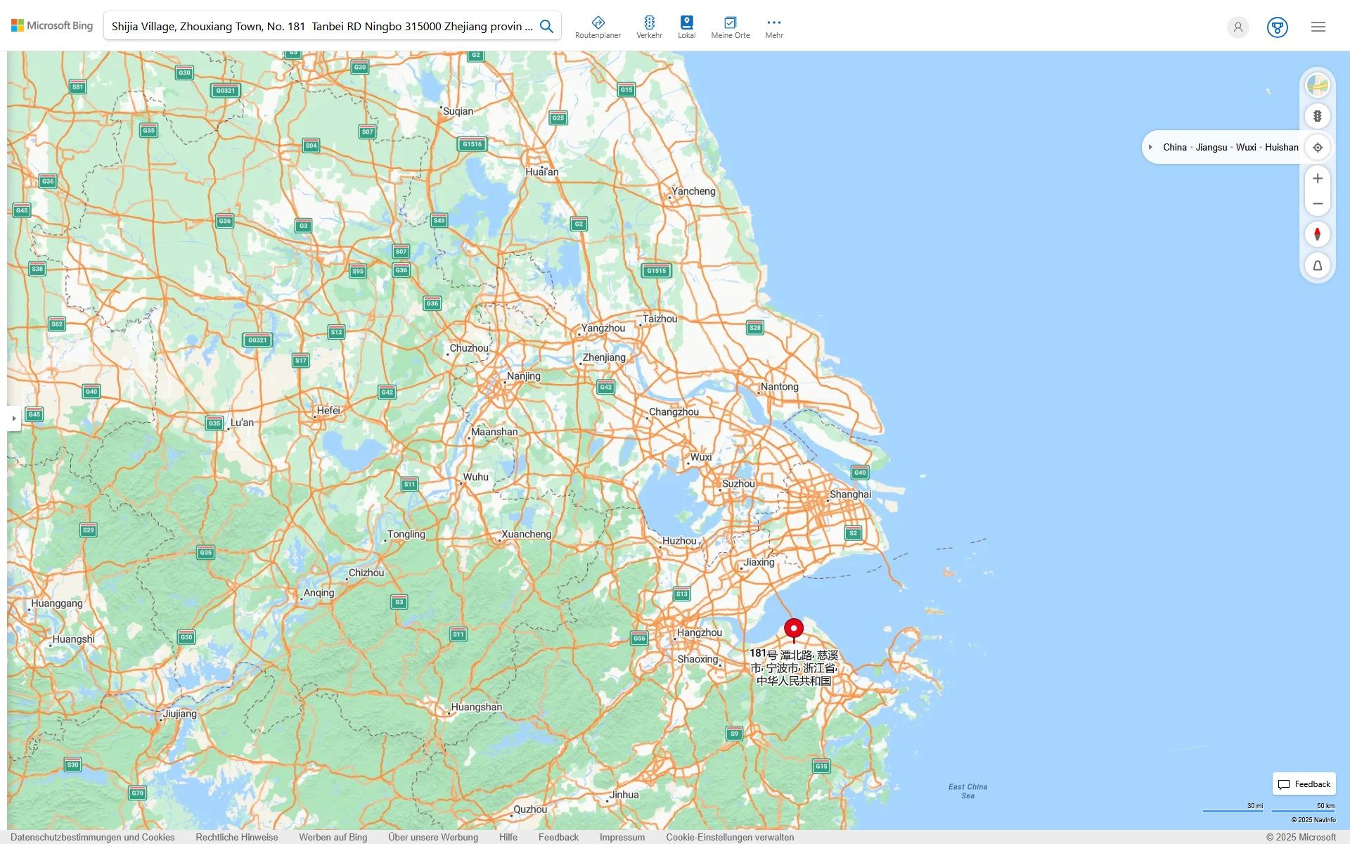This screenshot has width=1350, height=844.
Task: Click the search magnifier icon
Action: click(x=546, y=26)
